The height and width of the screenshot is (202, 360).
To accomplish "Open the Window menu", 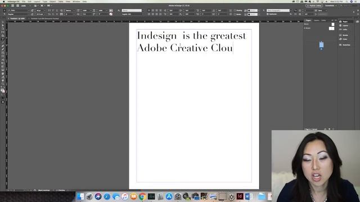I will point(76,1).
